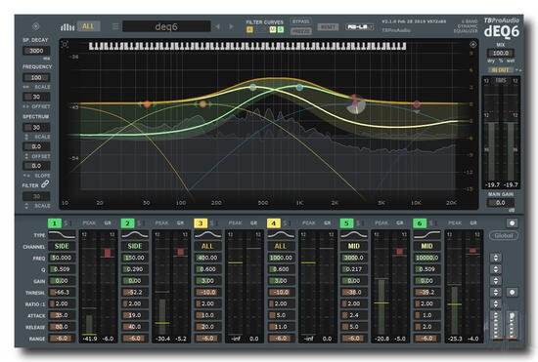This screenshot has width=538, height=362.
Task: Click the round dot button near threshold row
Action: (512, 292)
